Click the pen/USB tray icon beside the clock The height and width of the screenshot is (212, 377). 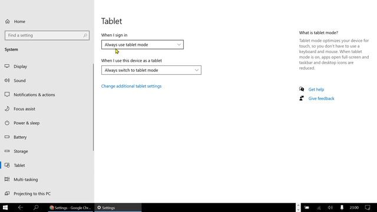pyautogui.click(x=342, y=207)
